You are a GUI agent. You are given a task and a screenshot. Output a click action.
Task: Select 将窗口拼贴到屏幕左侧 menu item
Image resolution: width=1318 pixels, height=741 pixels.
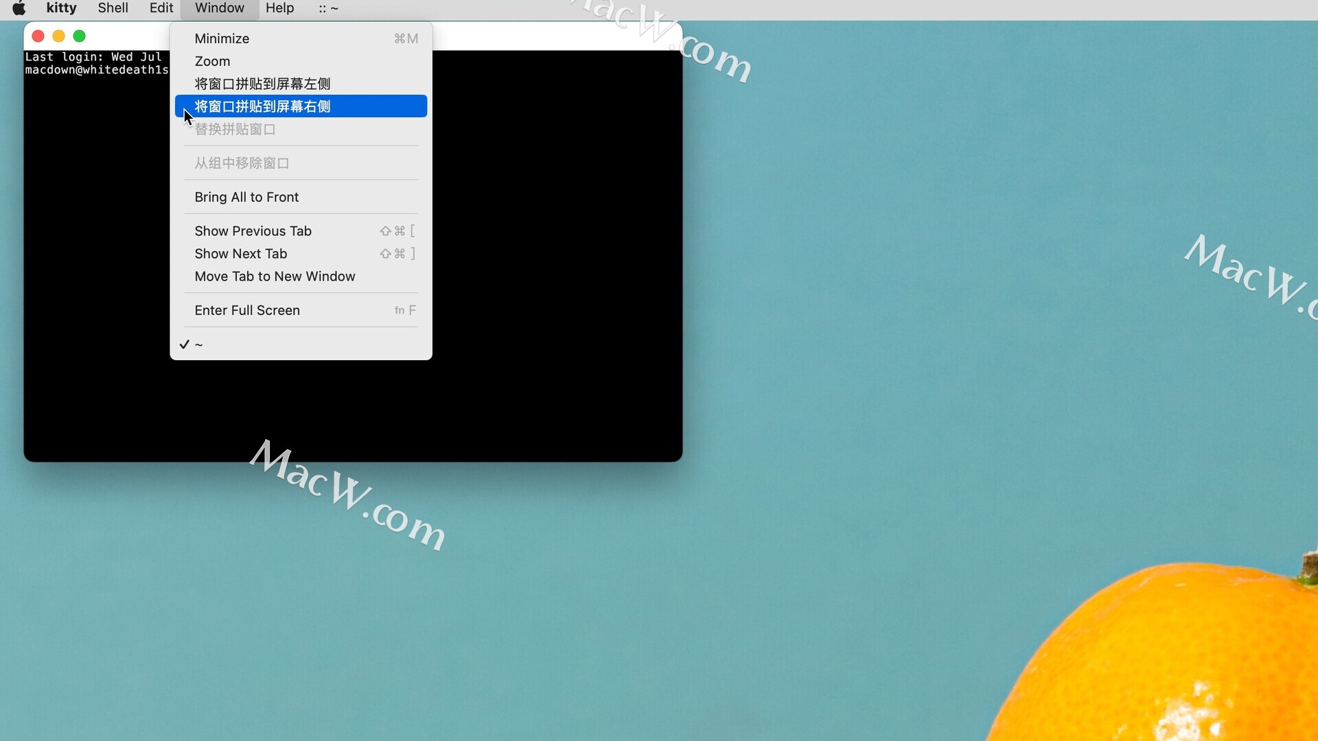tap(301, 84)
